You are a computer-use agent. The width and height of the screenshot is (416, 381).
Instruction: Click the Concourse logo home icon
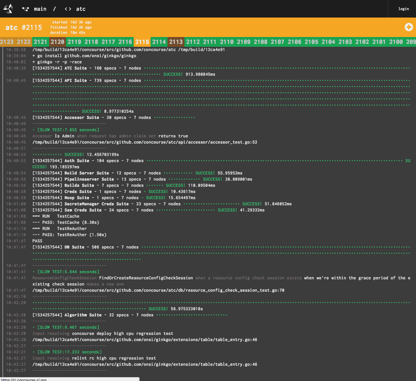tap(8, 9)
